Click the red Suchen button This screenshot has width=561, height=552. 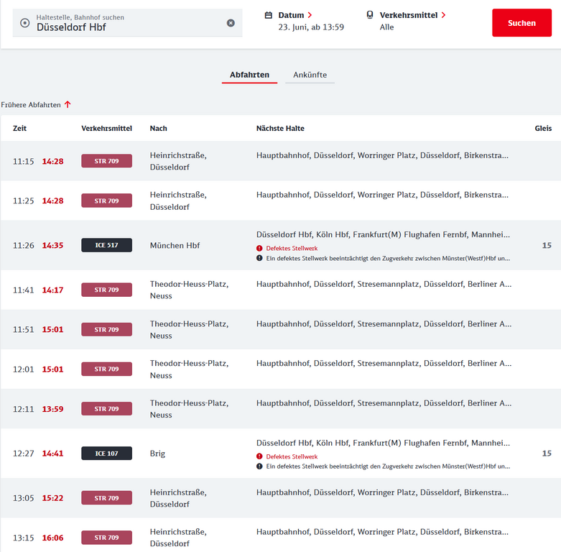coord(521,23)
